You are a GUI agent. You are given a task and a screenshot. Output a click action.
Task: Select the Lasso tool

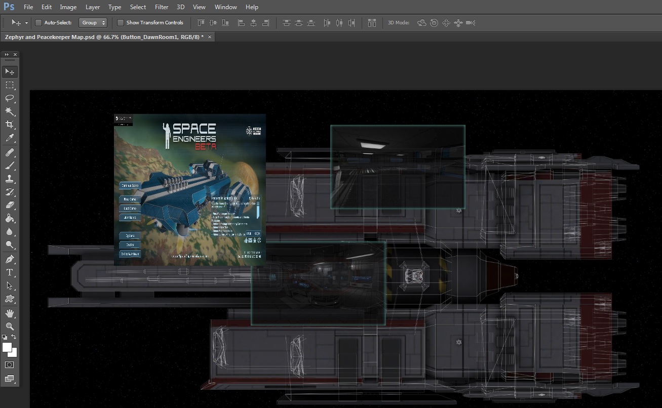10,98
